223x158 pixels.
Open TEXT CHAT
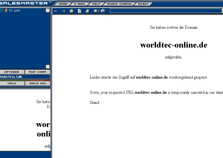pos(37,72)
